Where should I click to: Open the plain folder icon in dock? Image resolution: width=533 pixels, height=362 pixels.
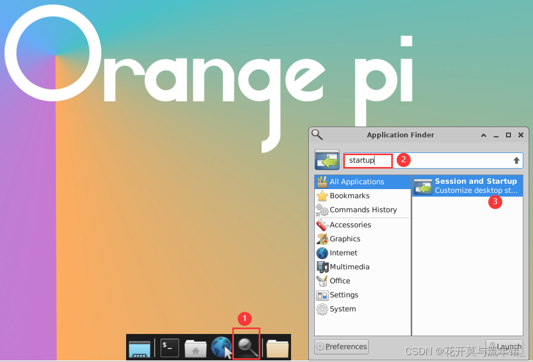(x=278, y=349)
